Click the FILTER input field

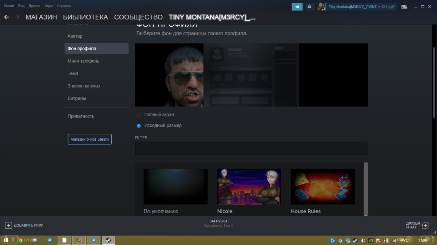(251, 149)
